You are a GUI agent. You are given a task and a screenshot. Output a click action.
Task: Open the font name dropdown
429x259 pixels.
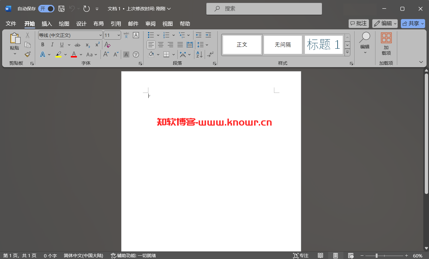(101, 35)
